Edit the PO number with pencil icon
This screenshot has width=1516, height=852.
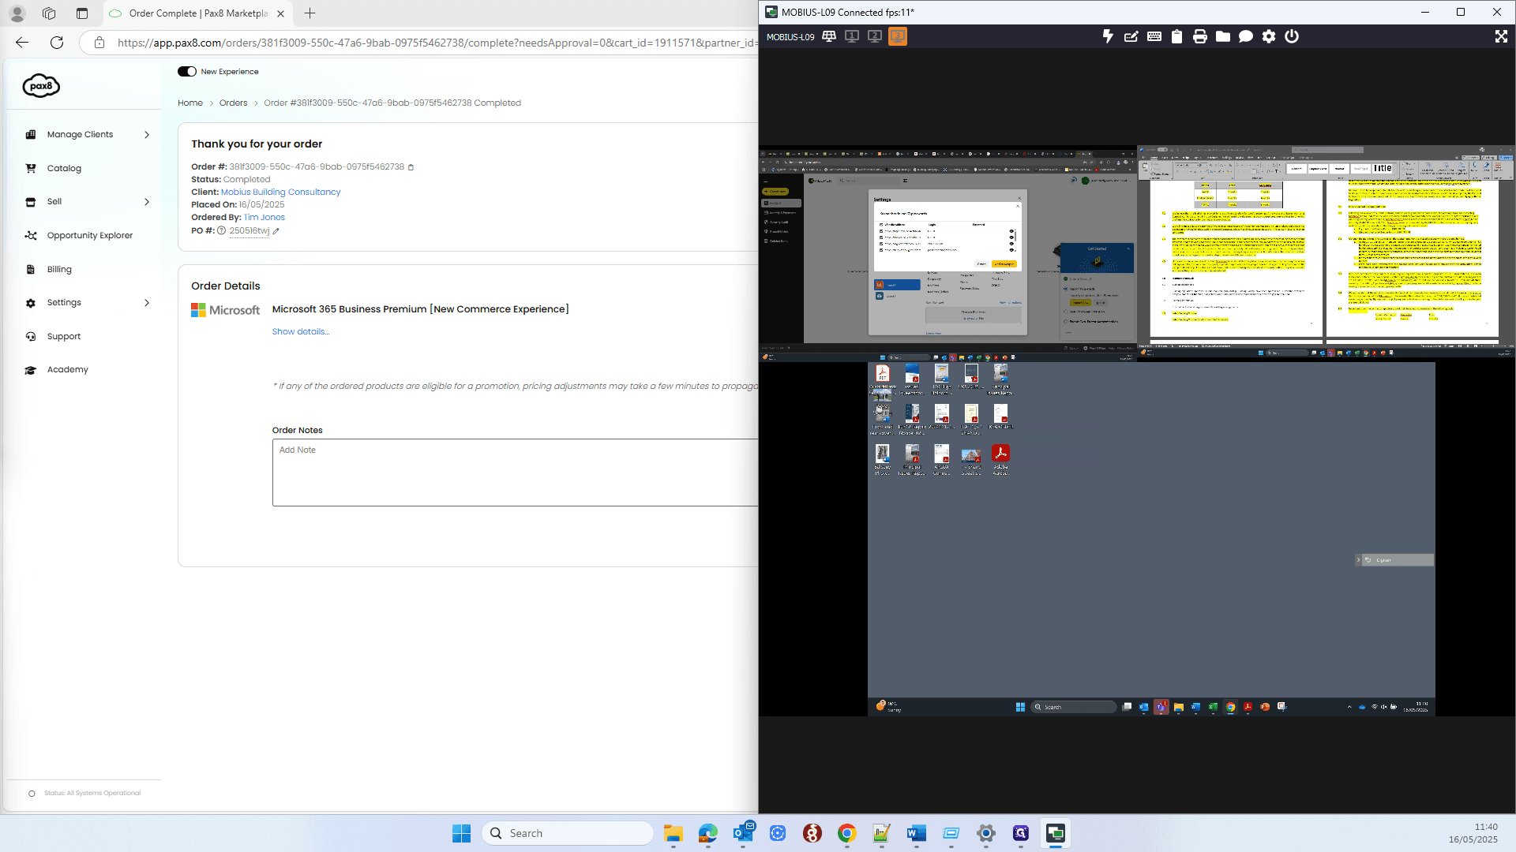tap(276, 231)
